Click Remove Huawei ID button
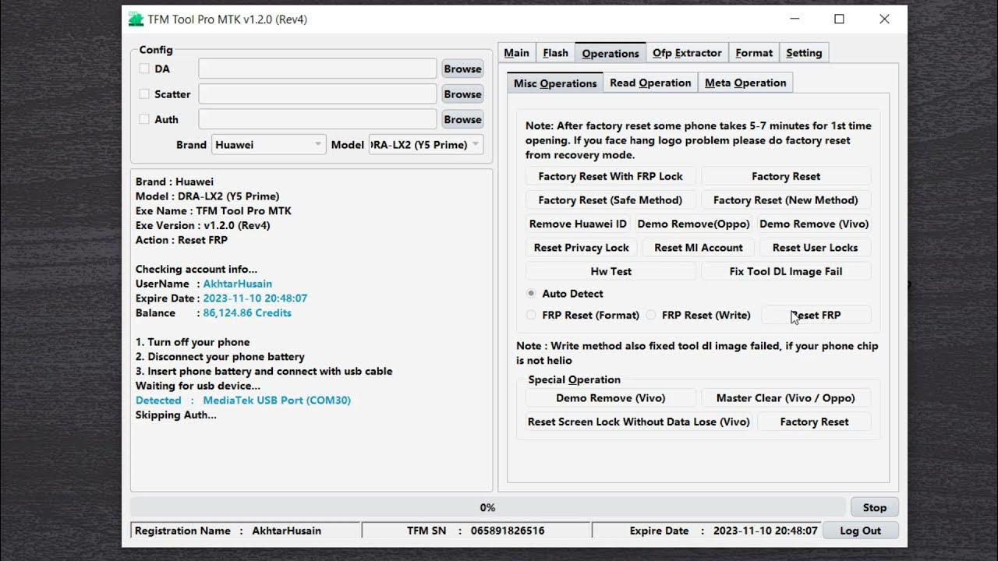The image size is (998, 561). [x=578, y=224]
